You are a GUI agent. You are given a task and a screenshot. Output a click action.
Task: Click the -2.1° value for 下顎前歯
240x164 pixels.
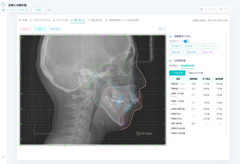click(194, 89)
